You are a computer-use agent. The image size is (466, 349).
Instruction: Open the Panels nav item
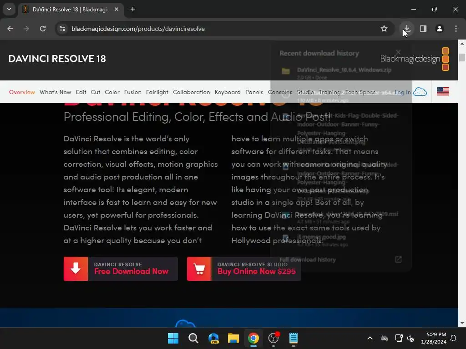click(254, 92)
